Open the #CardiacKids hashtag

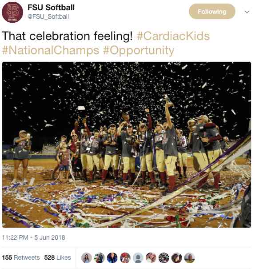[173, 36]
